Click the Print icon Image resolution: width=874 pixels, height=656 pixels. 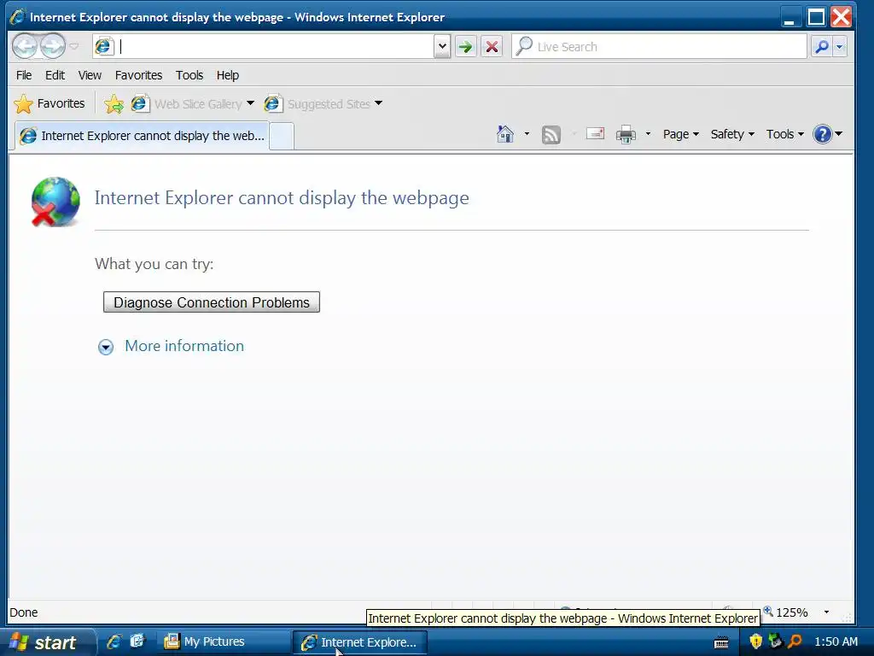pyautogui.click(x=626, y=134)
